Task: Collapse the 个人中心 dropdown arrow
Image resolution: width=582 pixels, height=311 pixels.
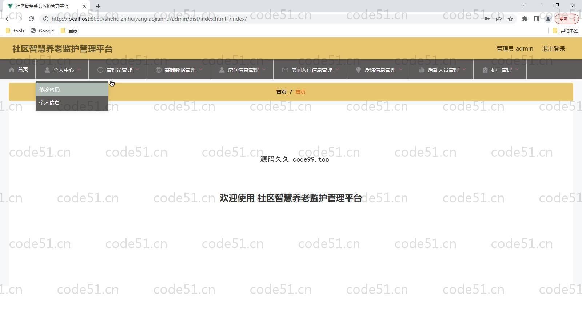Action: pos(79,69)
